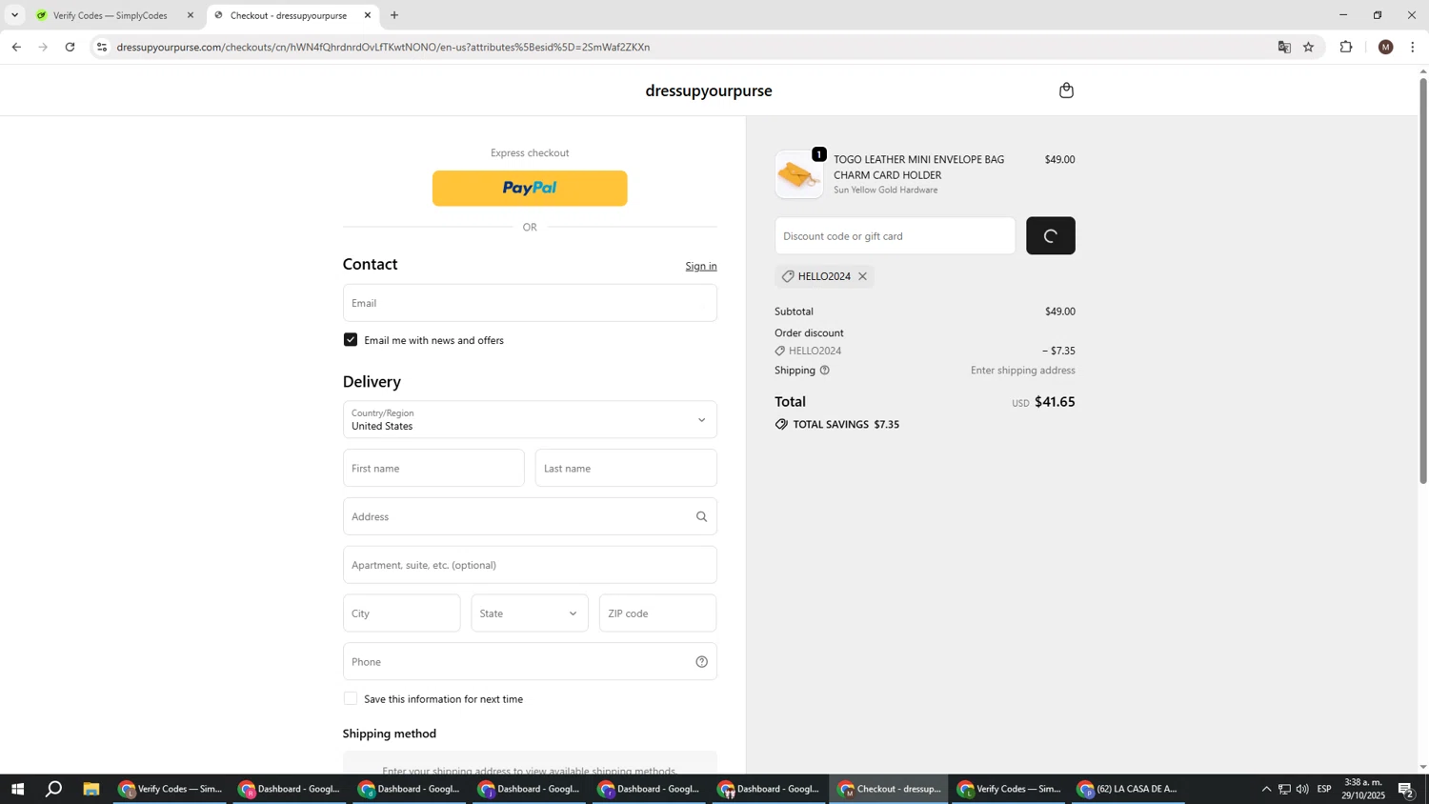Open Windows taskbar search
The image size is (1429, 804).
point(54,789)
